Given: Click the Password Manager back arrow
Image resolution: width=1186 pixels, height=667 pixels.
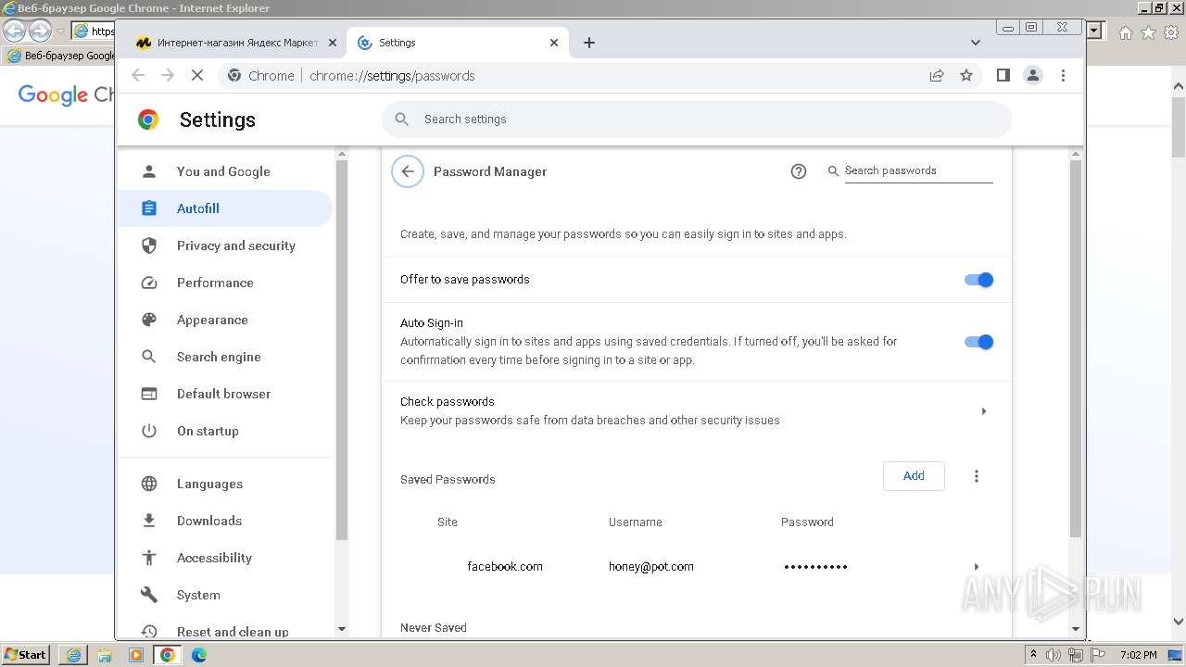Looking at the screenshot, I should pyautogui.click(x=408, y=171).
